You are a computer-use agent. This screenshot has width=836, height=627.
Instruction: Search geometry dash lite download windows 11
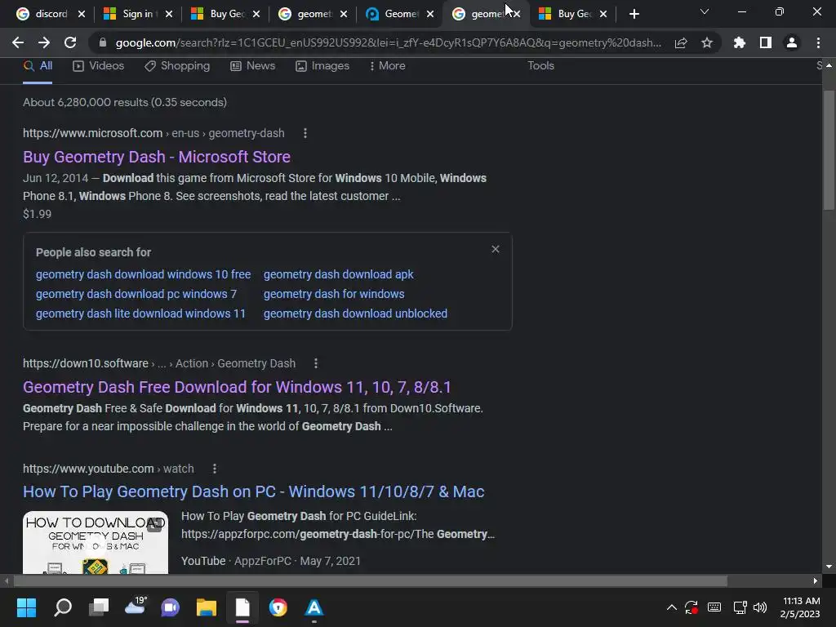pyautogui.click(x=140, y=313)
